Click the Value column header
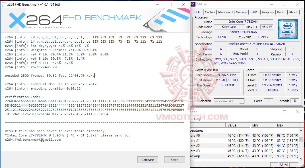The width and height of the screenshot is (305, 168). 238,125
